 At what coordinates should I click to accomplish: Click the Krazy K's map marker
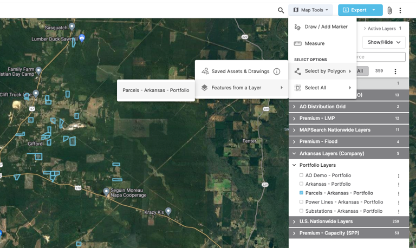pos(168,211)
